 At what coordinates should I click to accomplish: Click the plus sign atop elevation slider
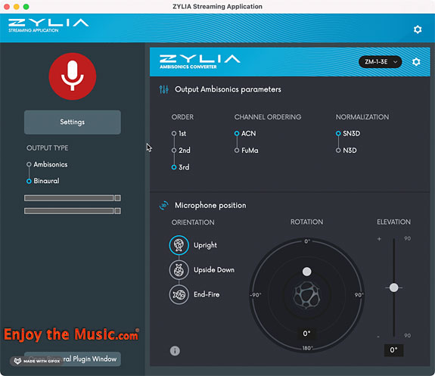pyautogui.click(x=379, y=239)
